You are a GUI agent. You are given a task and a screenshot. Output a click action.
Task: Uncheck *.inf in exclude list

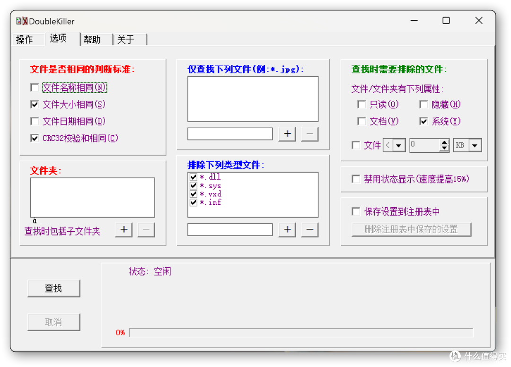click(194, 202)
